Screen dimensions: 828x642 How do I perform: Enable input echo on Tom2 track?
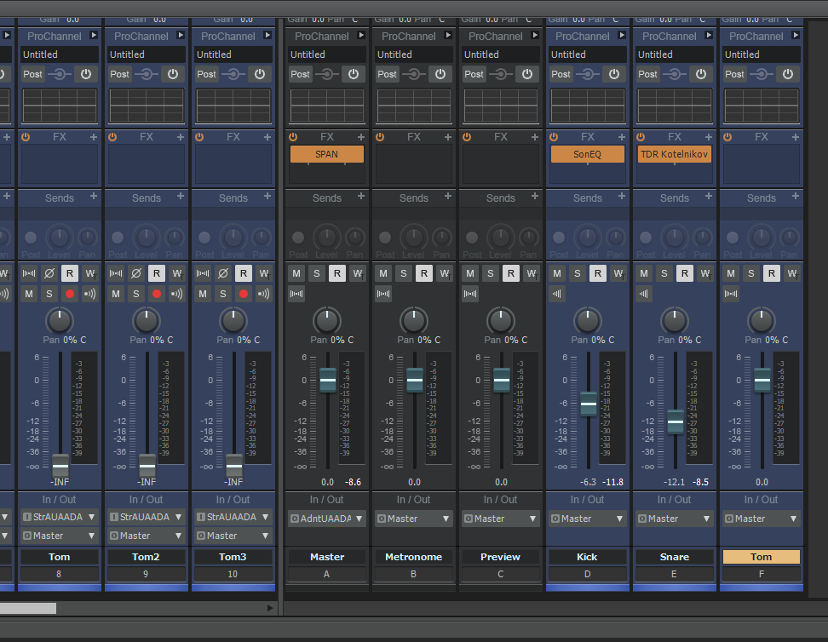[176, 294]
